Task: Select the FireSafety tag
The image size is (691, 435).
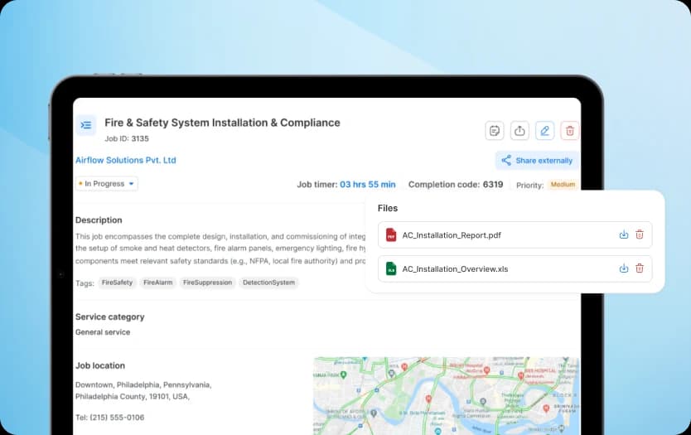Action: tap(117, 283)
